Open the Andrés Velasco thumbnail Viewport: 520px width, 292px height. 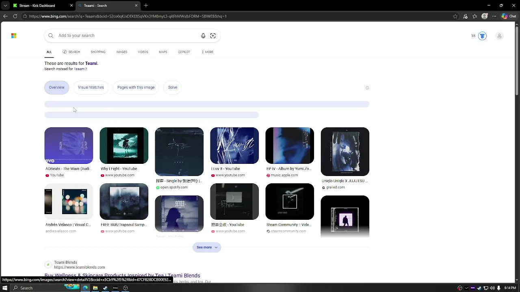pos(69,202)
